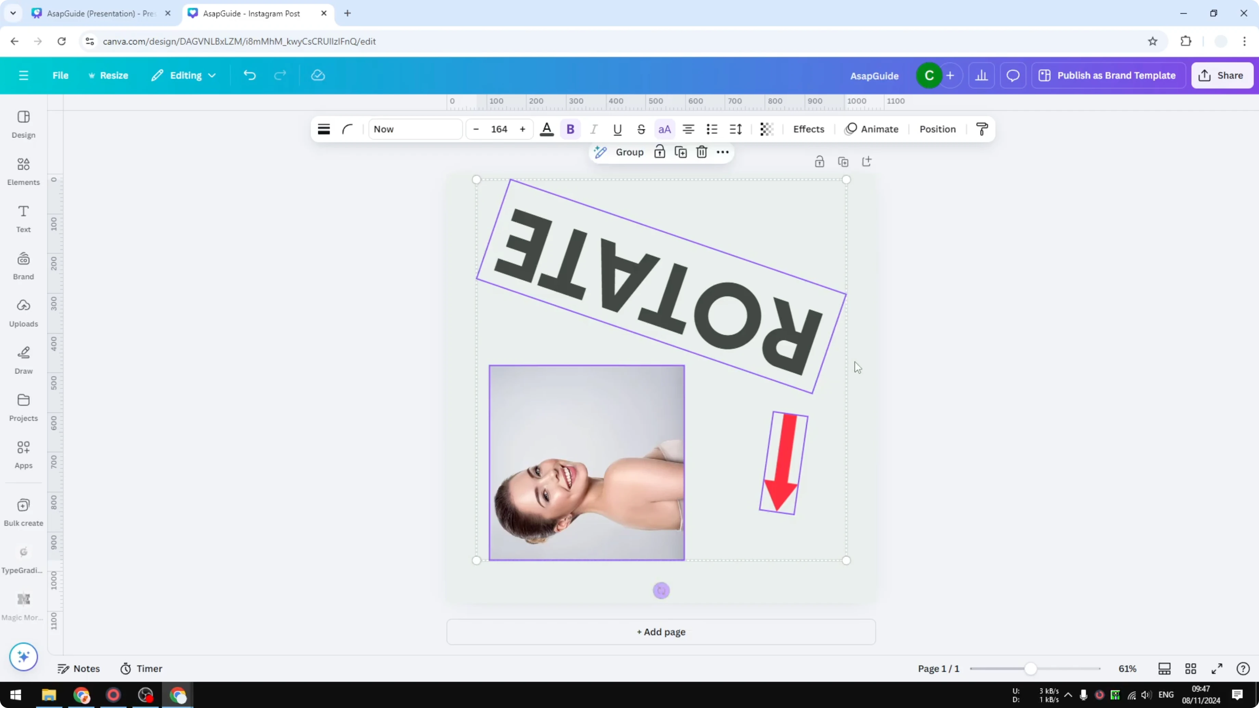
Task: Switch to the Presentation browser tab
Action: (98, 13)
